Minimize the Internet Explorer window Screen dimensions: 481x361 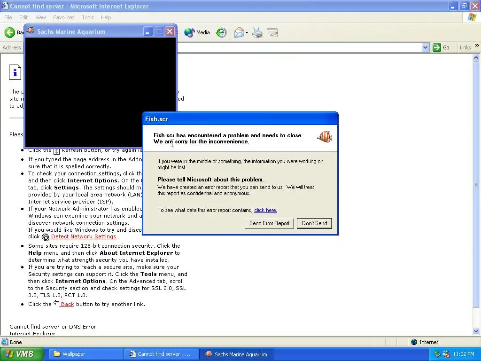click(453, 6)
